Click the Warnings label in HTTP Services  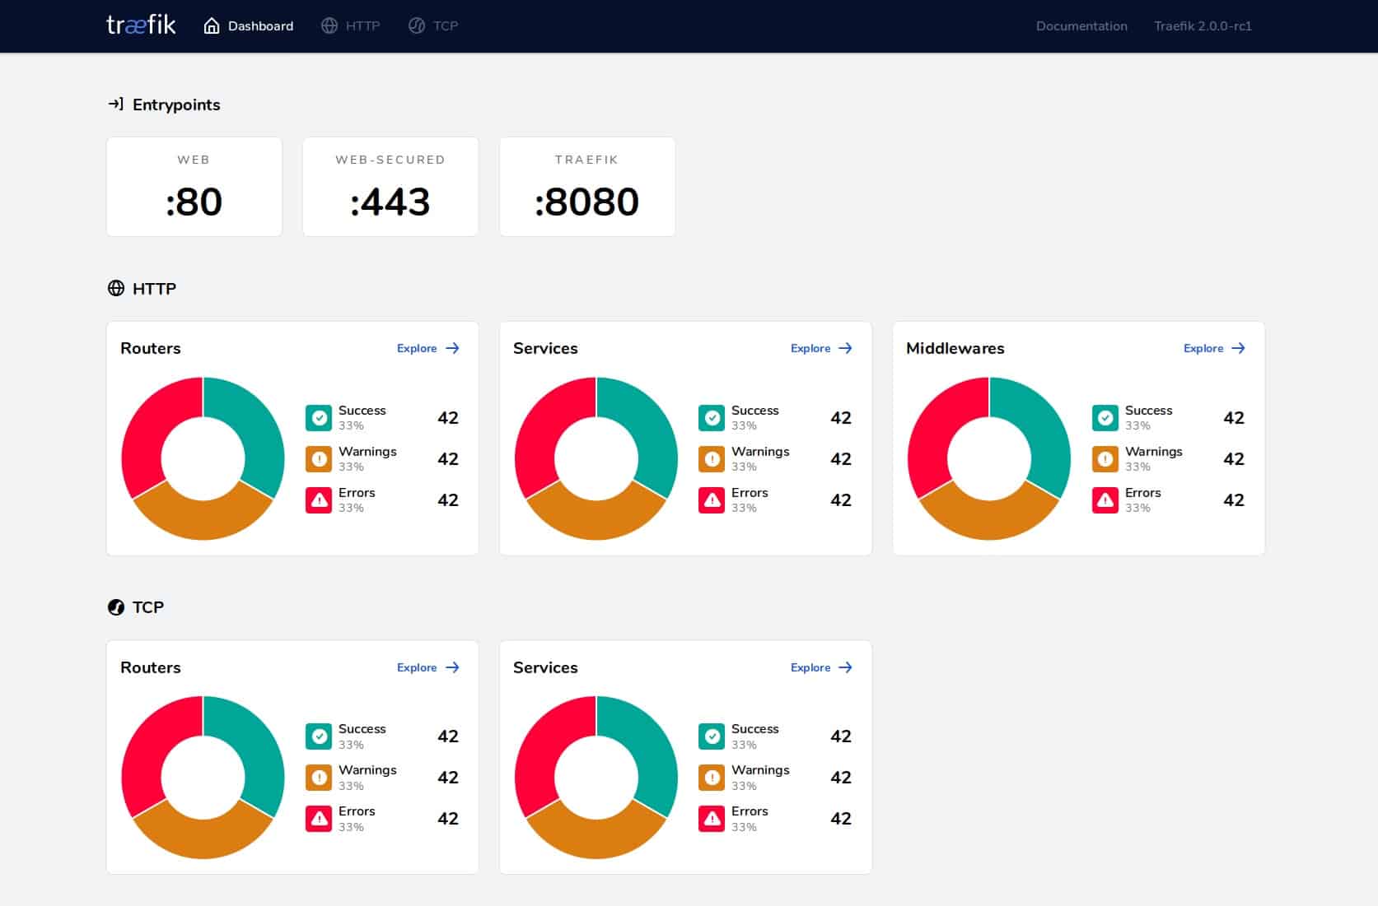760,452
